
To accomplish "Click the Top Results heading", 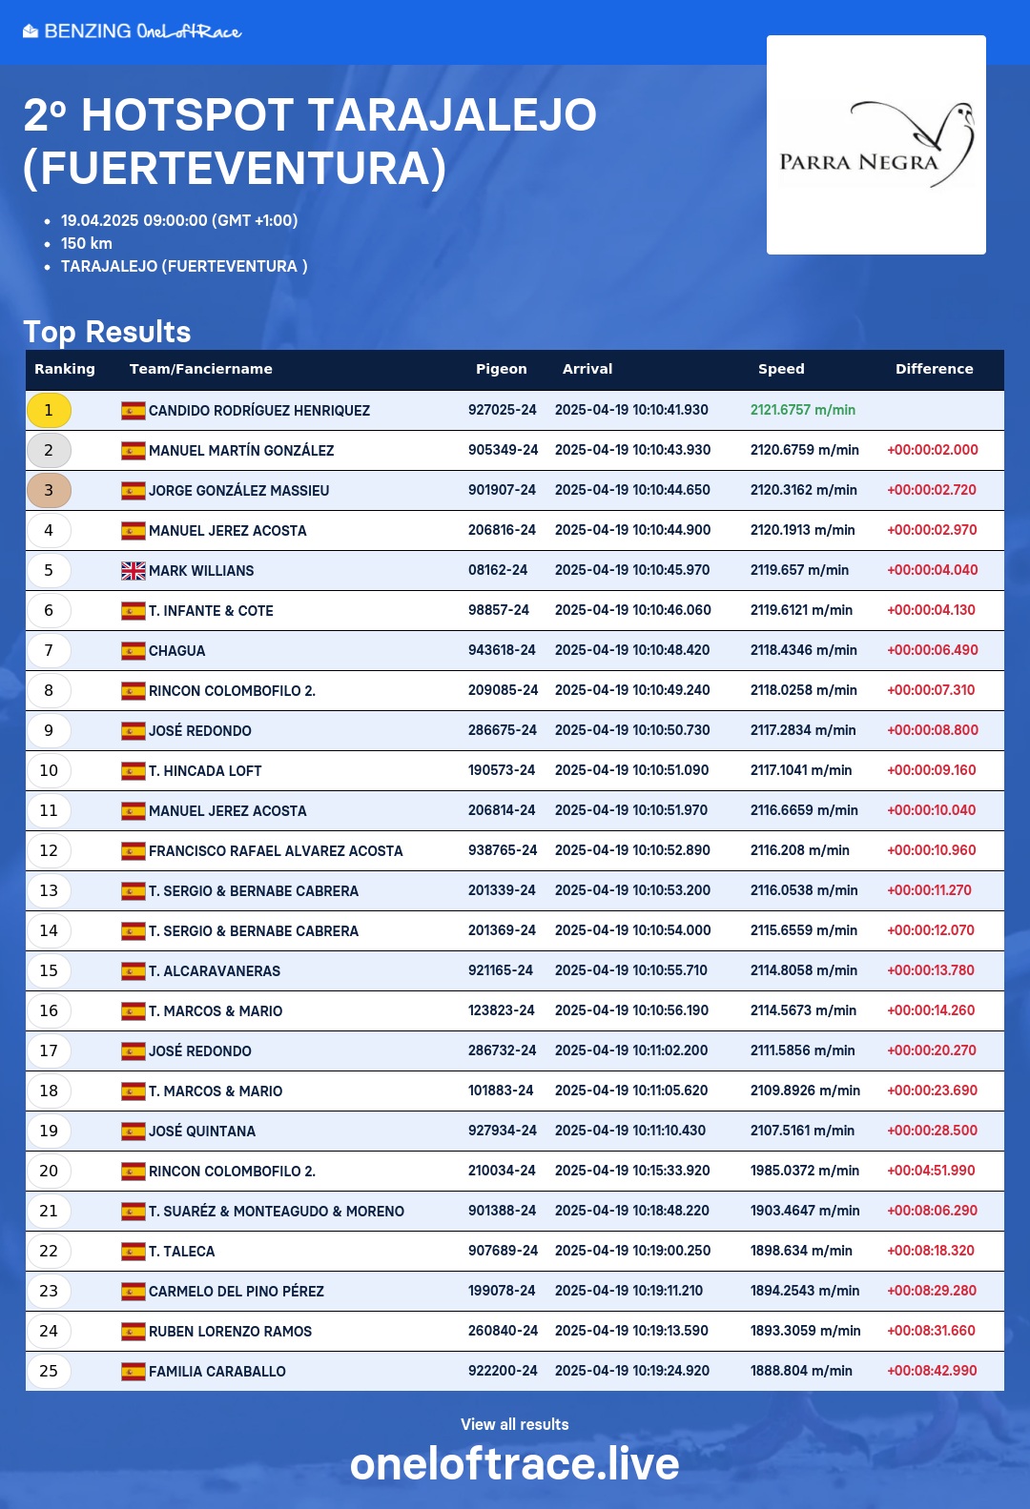I will (107, 332).
